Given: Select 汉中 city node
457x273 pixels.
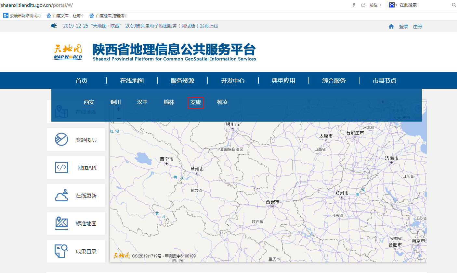Looking at the screenshot, I should click(142, 102).
